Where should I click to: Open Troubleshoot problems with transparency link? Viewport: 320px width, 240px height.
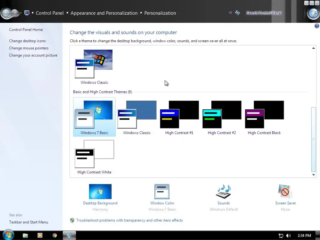click(129, 220)
